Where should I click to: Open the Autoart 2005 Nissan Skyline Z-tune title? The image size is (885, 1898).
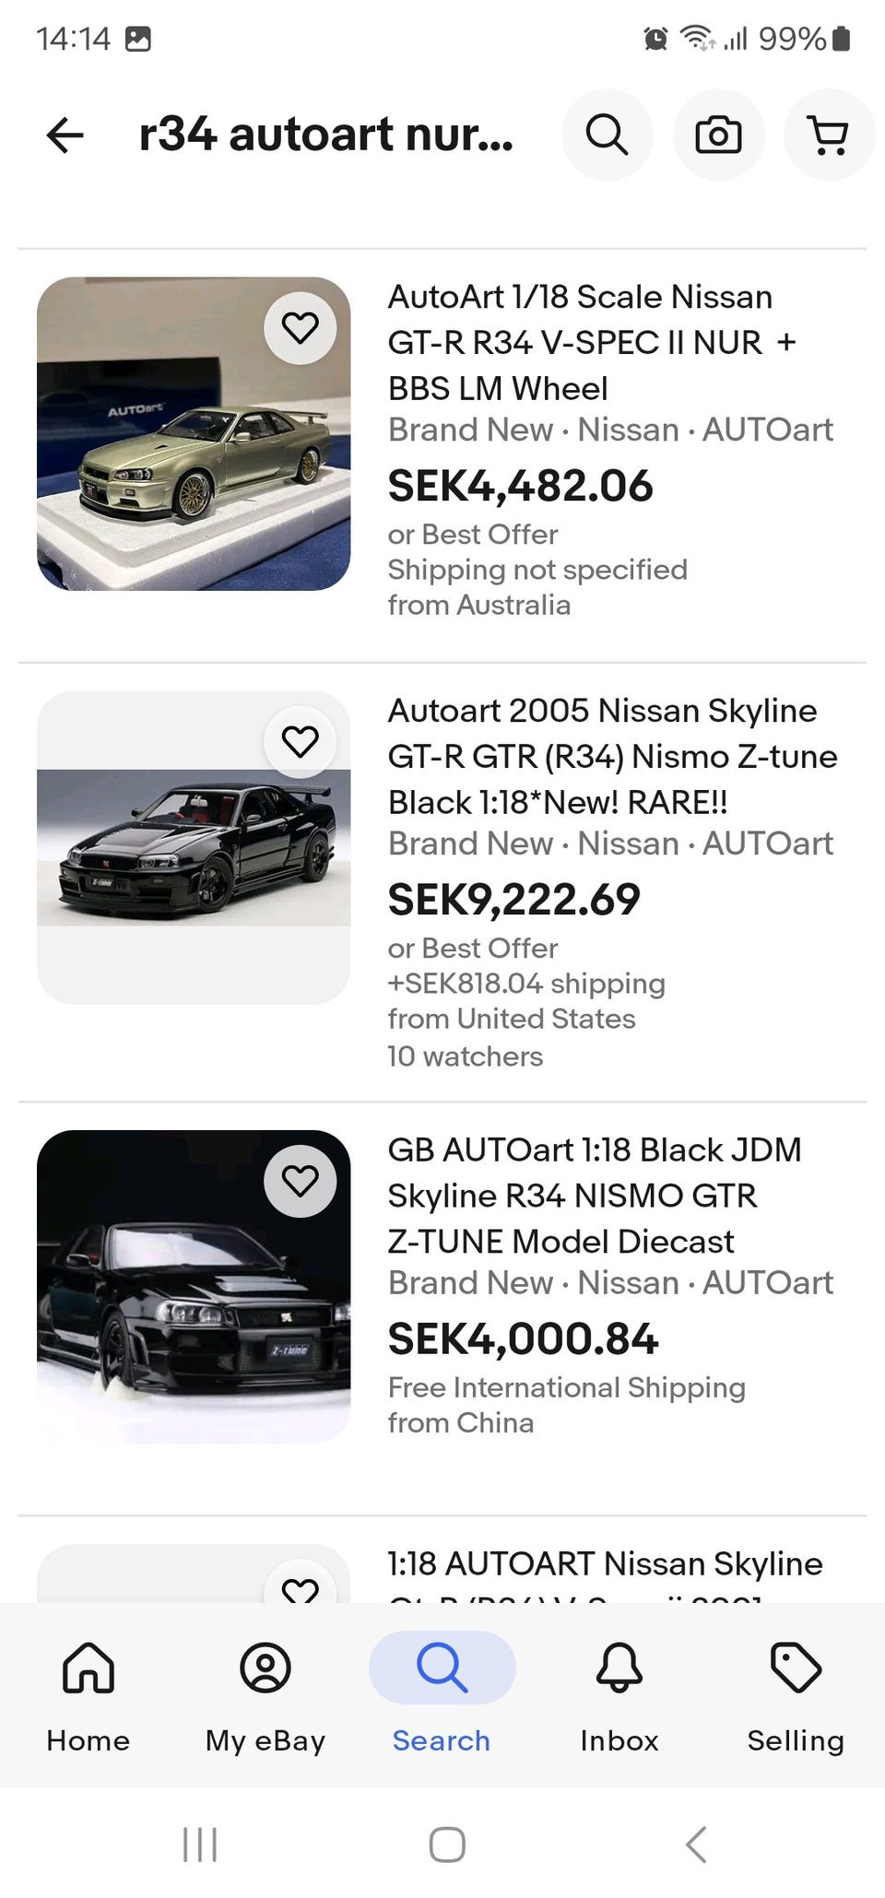(x=612, y=756)
